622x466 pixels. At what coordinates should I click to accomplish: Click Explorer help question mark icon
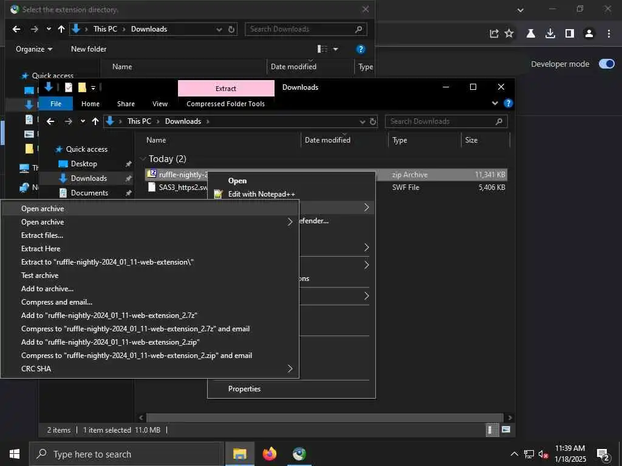click(x=508, y=103)
